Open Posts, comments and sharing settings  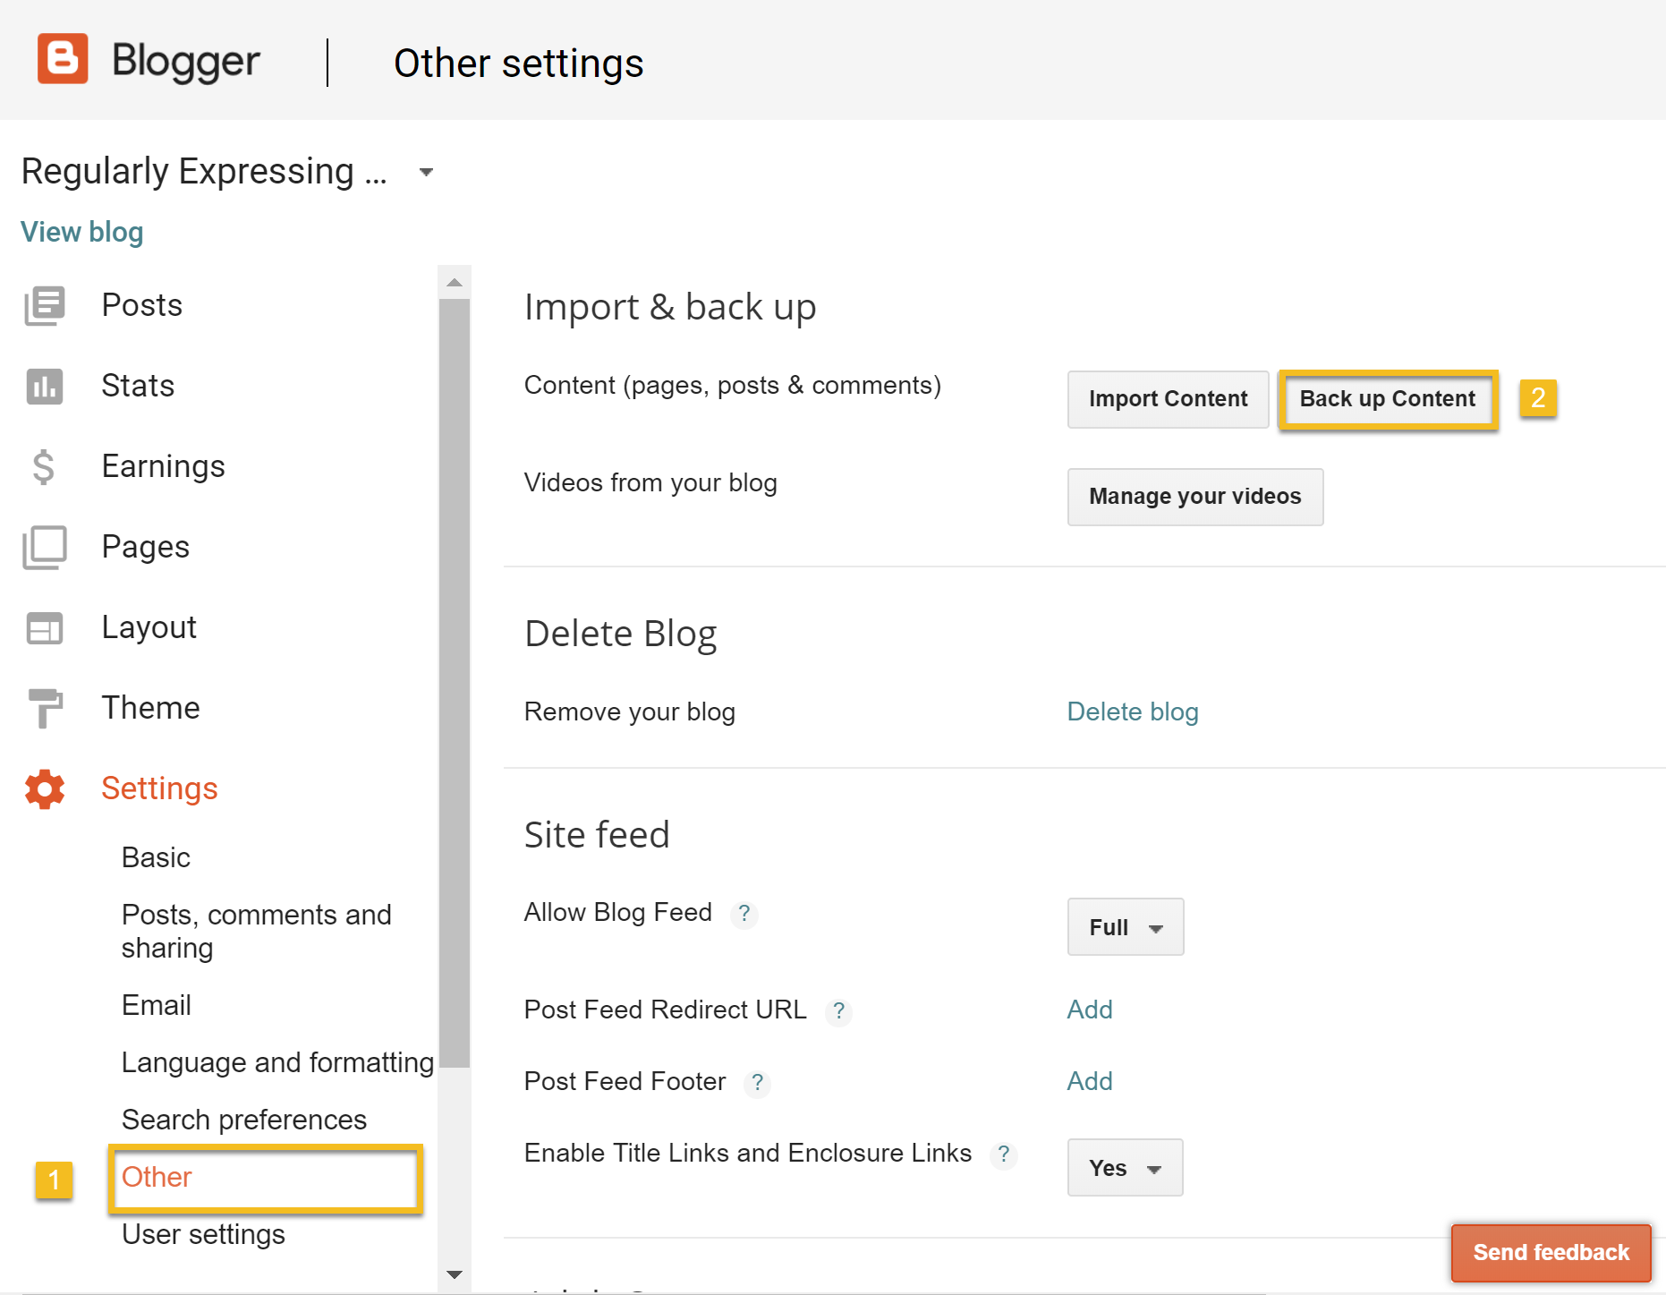[256, 931]
